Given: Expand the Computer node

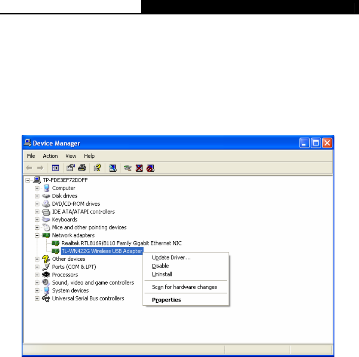Looking at the screenshot, I should tap(37, 188).
